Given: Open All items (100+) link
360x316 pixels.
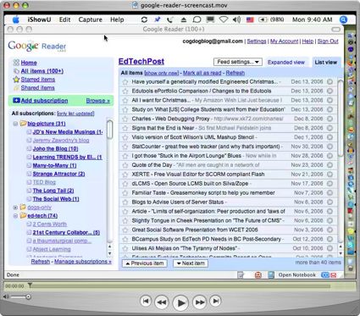Looking at the screenshot, I should [x=42, y=71].
